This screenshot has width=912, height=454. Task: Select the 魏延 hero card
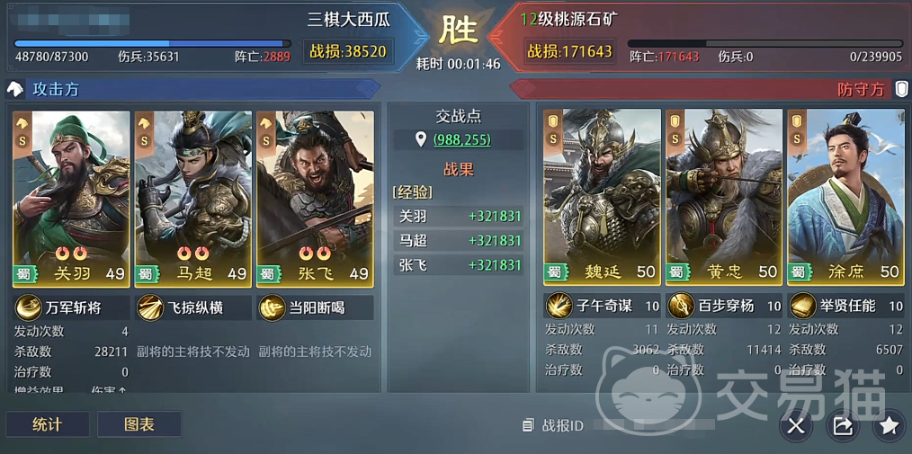pos(602,197)
